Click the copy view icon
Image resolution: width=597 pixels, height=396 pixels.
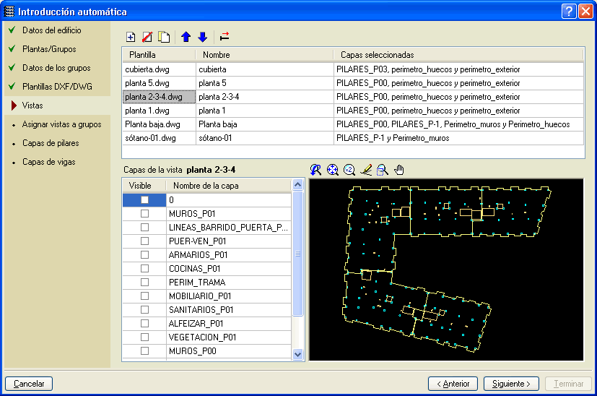[x=165, y=37]
